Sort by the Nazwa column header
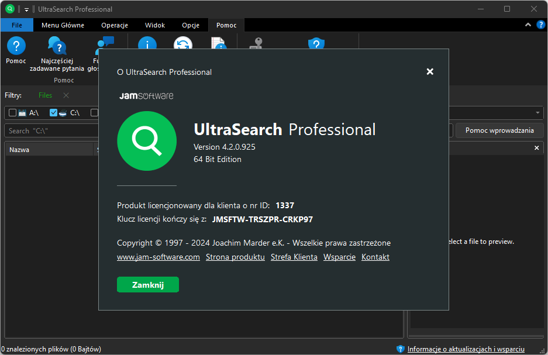The width and height of the screenshot is (548, 355). [49, 150]
